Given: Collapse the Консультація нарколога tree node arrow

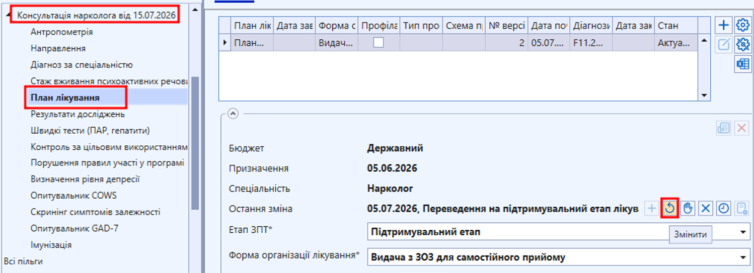Looking at the screenshot, I should pyautogui.click(x=8, y=16).
